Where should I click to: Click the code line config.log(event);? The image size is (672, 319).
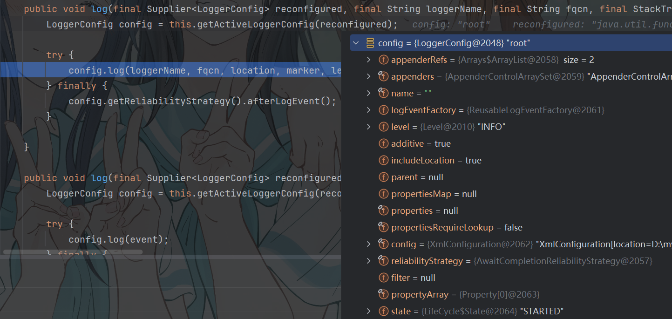pyautogui.click(x=118, y=239)
